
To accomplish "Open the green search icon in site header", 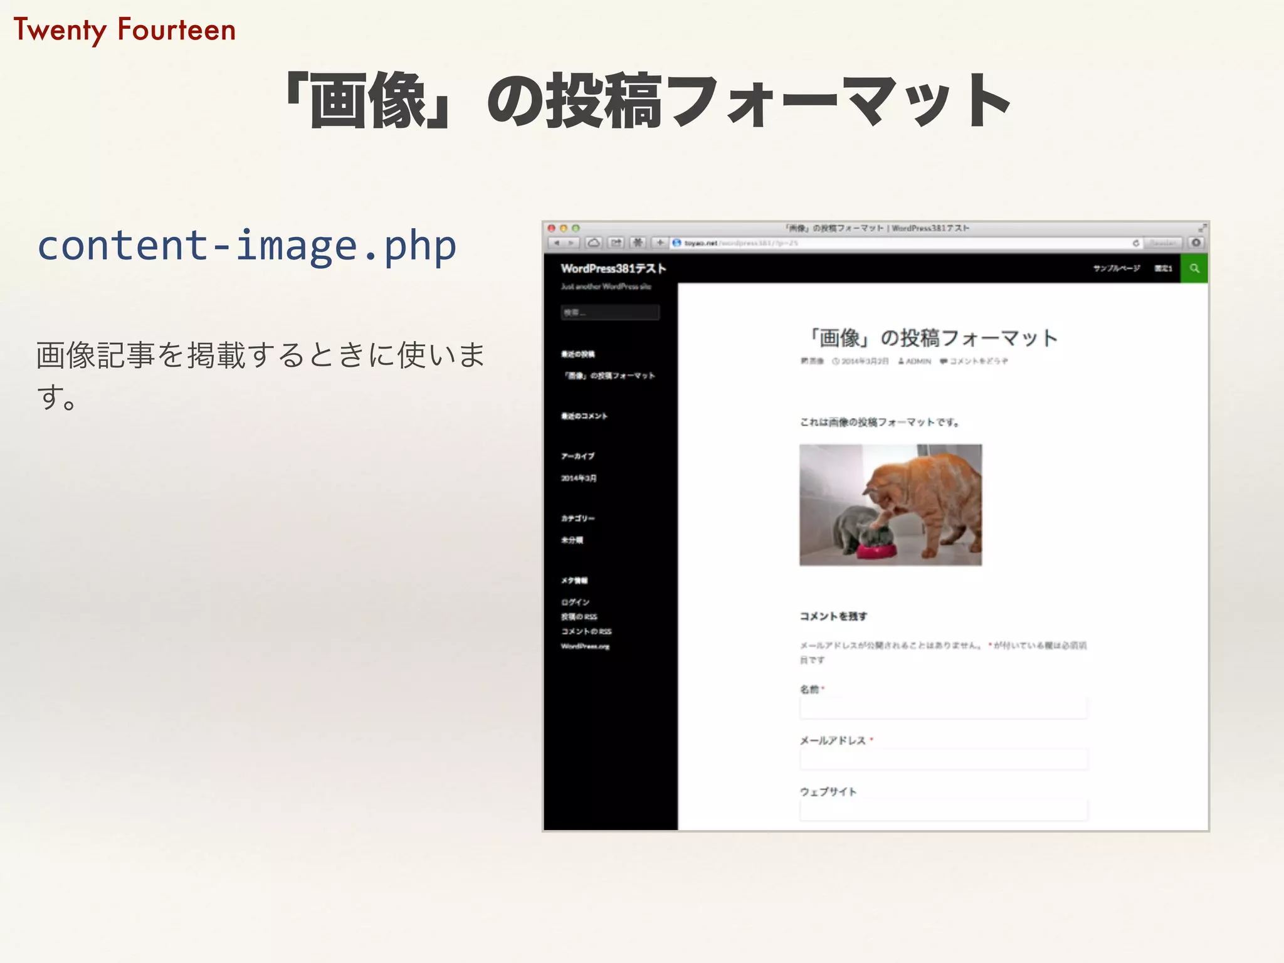I will coord(1194,268).
